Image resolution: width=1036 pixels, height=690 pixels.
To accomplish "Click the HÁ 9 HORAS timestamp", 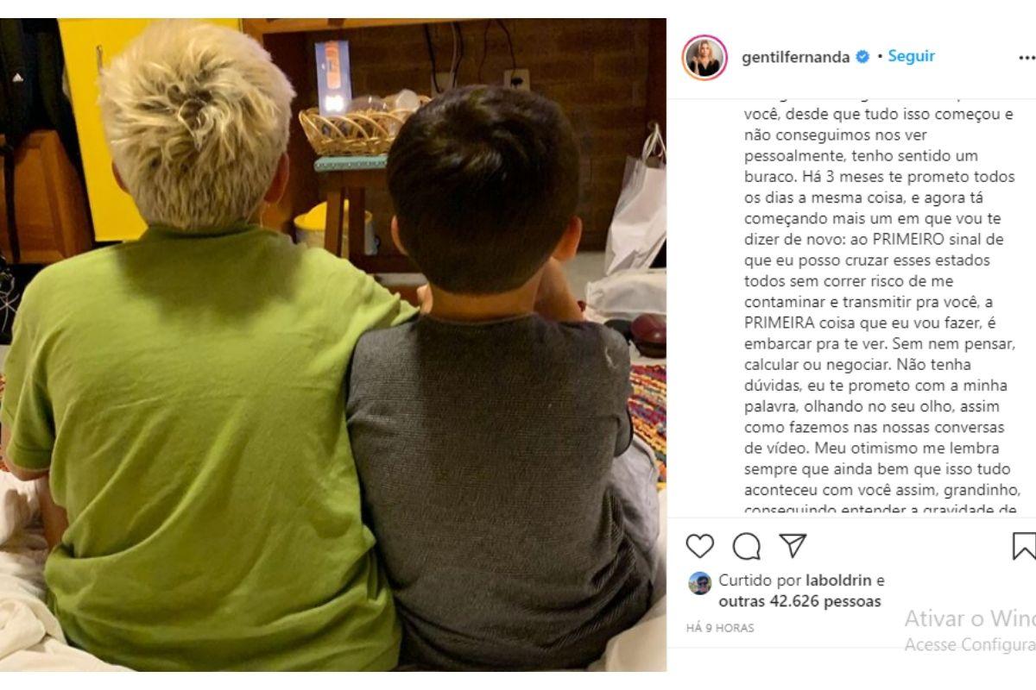I will pos(720,628).
